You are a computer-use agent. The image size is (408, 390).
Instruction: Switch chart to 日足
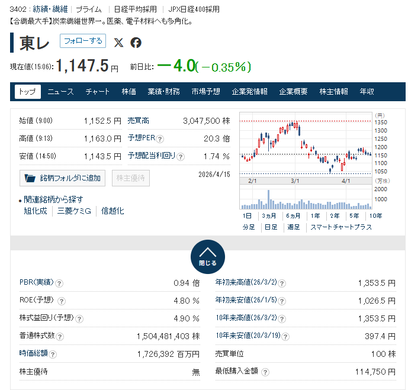click(271, 227)
